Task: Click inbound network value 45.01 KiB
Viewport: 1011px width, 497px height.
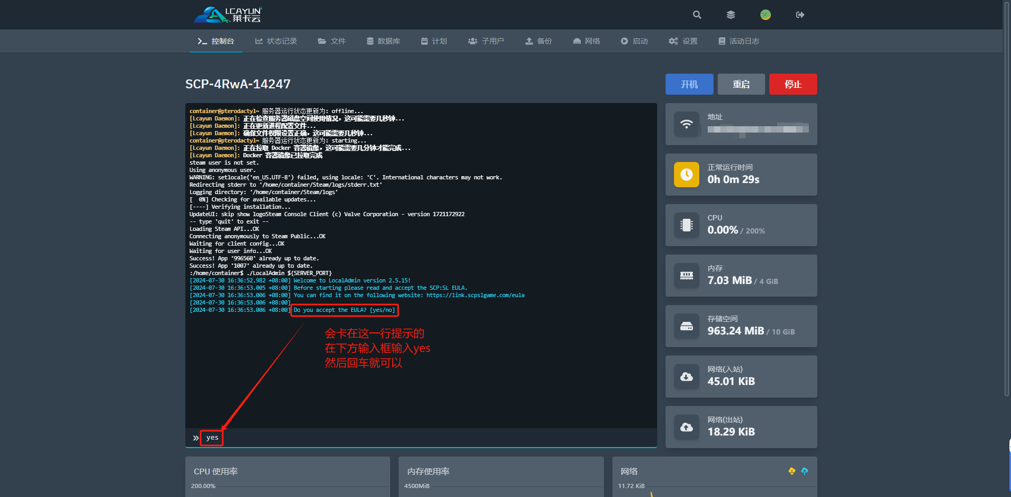Action: tap(731, 381)
